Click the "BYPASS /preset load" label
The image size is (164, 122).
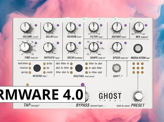[x=91, y=105]
